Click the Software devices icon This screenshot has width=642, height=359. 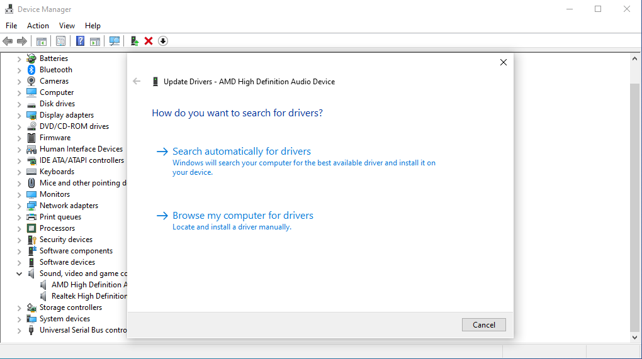(31, 262)
